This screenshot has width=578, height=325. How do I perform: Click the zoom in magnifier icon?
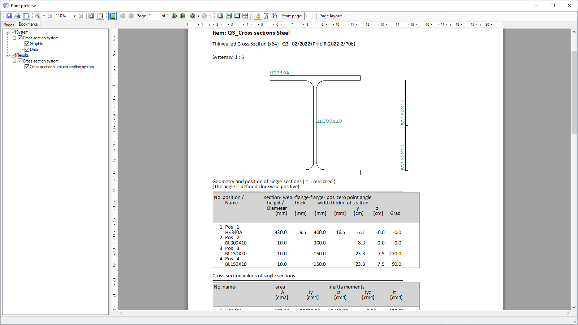point(38,16)
